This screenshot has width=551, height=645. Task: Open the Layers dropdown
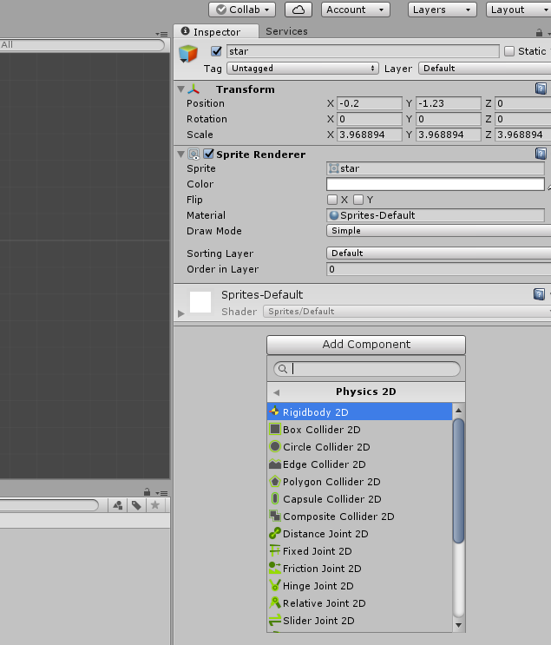tap(442, 10)
